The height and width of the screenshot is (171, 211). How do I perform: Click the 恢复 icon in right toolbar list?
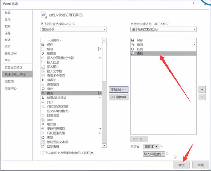[133, 49]
